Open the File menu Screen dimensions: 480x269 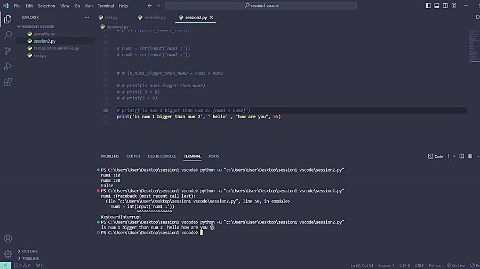coord(17,6)
